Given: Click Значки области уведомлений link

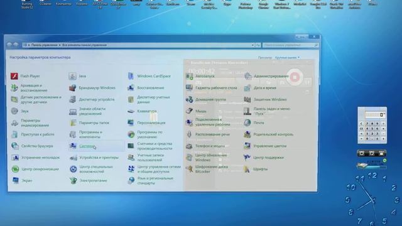Looking at the screenshot, I should click(92, 111).
